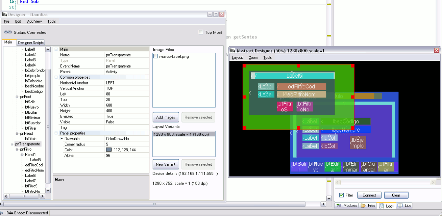Click the Clear logs button
The image size is (442, 216).
396,195
